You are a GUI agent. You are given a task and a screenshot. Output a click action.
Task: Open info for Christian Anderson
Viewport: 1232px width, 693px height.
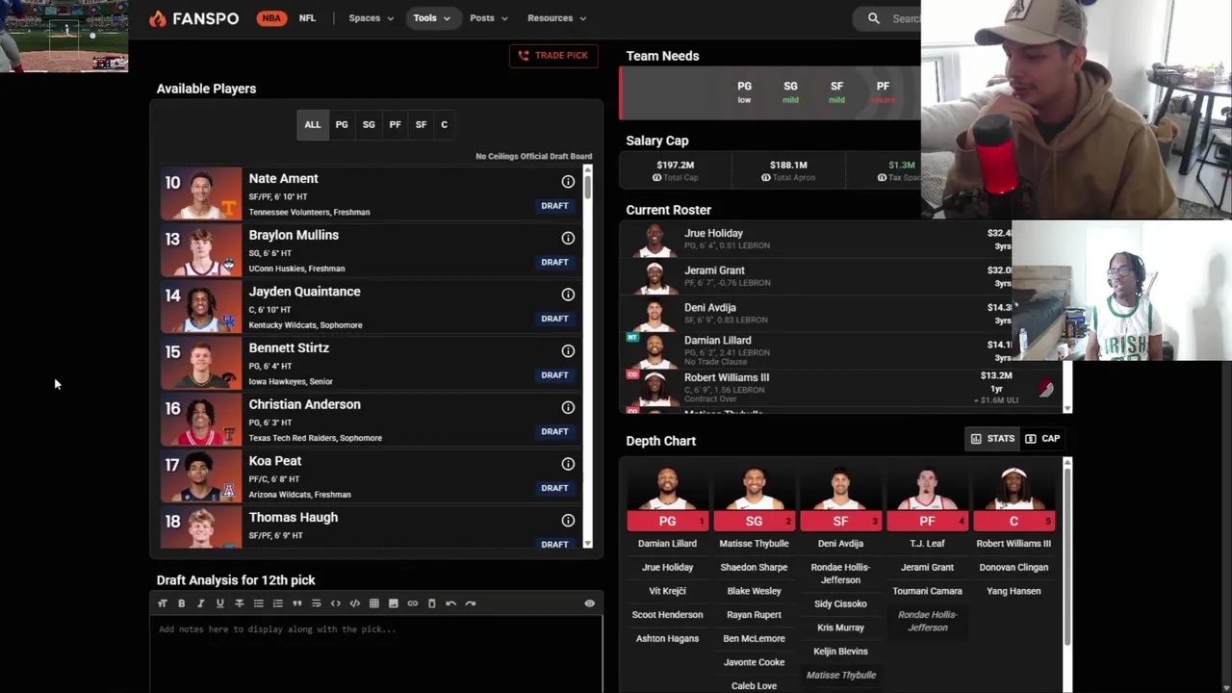point(568,407)
